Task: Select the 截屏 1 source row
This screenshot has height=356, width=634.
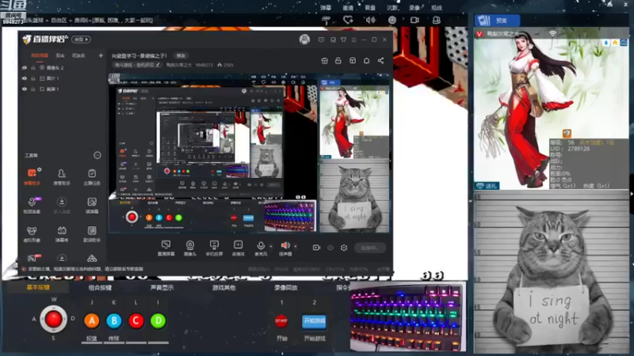Action: [61, 89]
